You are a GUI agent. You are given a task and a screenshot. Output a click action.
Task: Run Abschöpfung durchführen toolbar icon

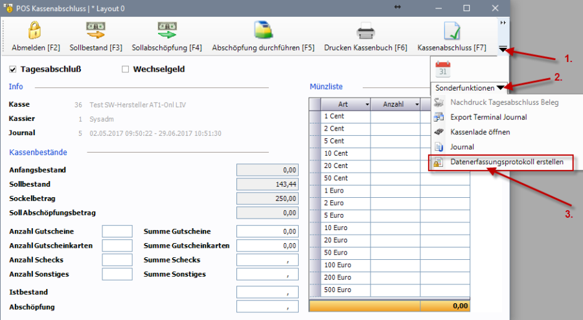263,30
